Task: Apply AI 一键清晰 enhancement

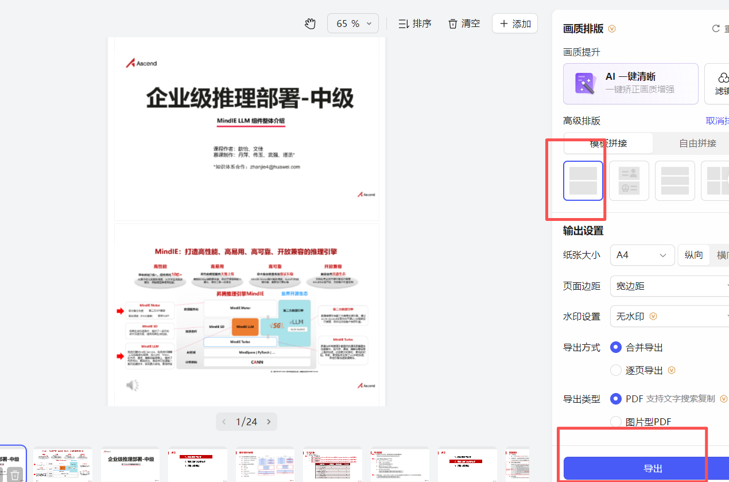Action: 631,84
